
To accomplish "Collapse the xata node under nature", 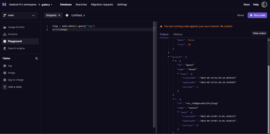I will 178,112.
